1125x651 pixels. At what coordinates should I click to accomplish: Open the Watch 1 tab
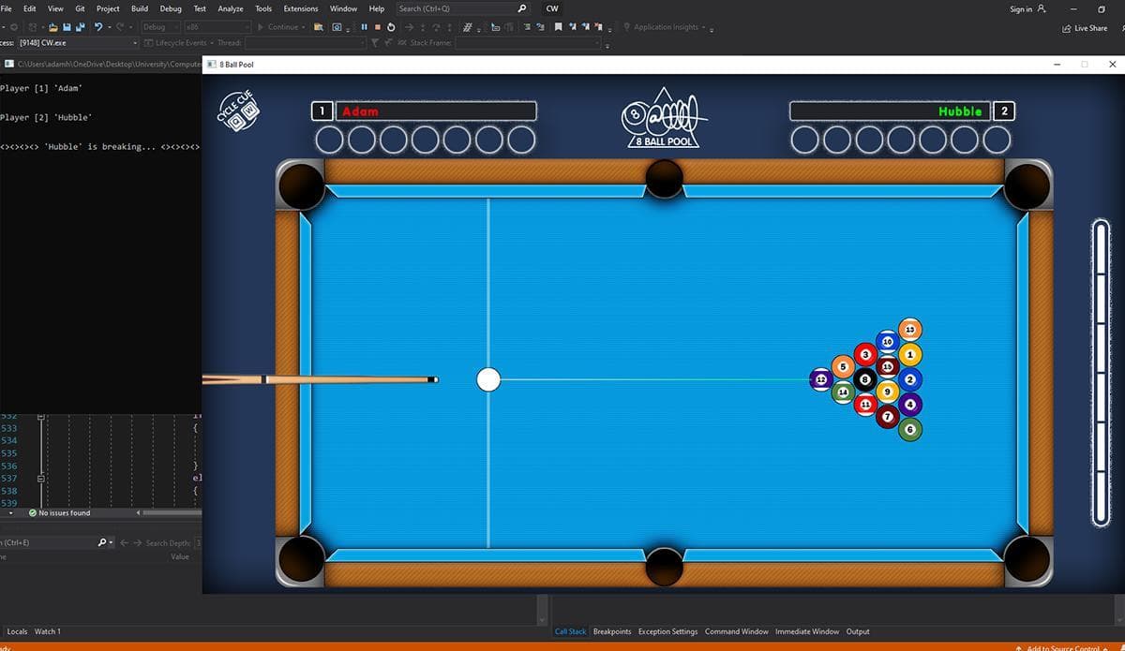pyautogui.click(x=48, y=631)
